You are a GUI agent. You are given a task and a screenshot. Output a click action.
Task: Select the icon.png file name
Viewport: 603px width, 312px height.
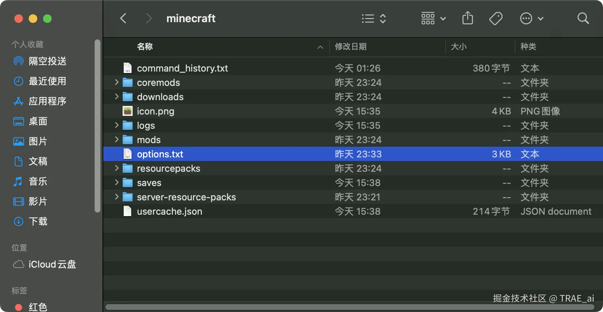156,111
